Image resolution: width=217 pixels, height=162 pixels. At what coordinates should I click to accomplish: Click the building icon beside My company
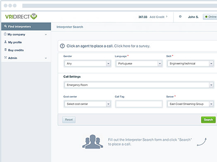[5, 34]
